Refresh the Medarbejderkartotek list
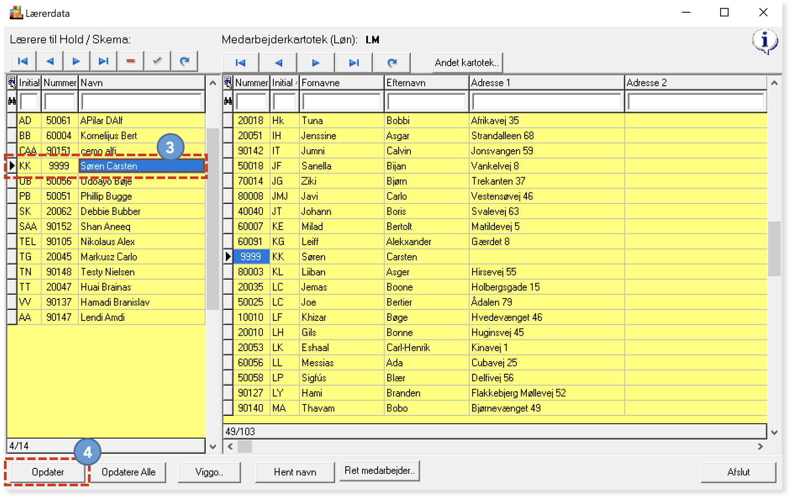This screenshot has width=792, height=499. (x=392, y=63)
